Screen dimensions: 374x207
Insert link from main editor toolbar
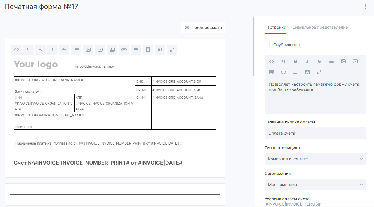click(124, 50)
